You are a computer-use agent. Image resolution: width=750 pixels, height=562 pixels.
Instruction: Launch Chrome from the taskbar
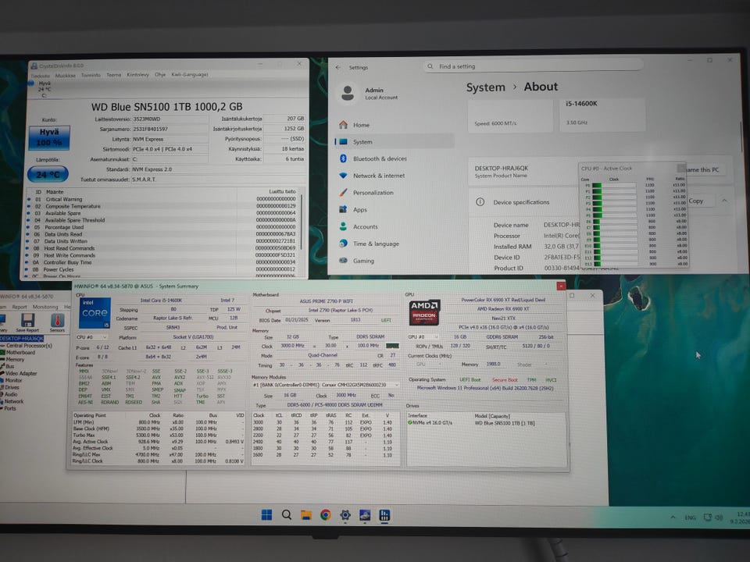click(326, 514)
